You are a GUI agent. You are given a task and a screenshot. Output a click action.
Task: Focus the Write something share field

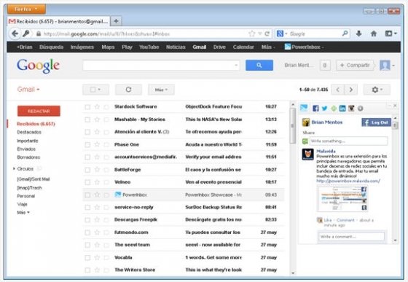[348, 141]
